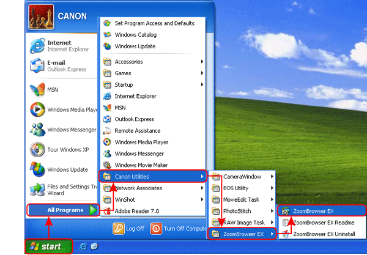Image resolution: width=367 pixels, height=255 pixels.
Task: Click the Remote Assistance icon
Action: pyautogui.click(x=107, y=131)
